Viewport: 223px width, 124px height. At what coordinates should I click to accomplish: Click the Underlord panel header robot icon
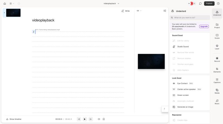point(173,11)
